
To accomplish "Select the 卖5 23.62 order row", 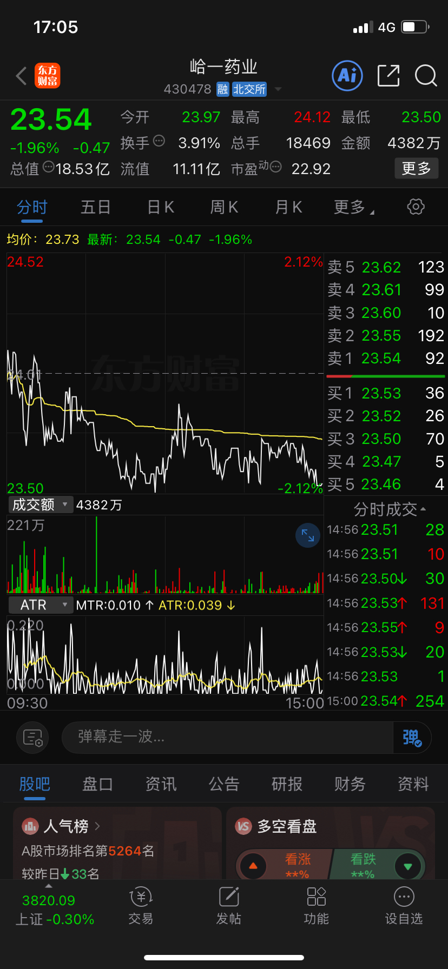I will coord(386,267).
